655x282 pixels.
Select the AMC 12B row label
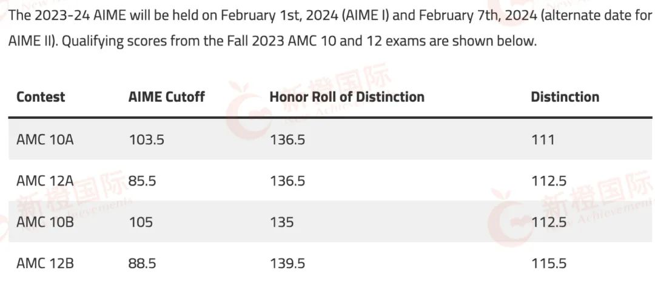(x=45, y=264)
